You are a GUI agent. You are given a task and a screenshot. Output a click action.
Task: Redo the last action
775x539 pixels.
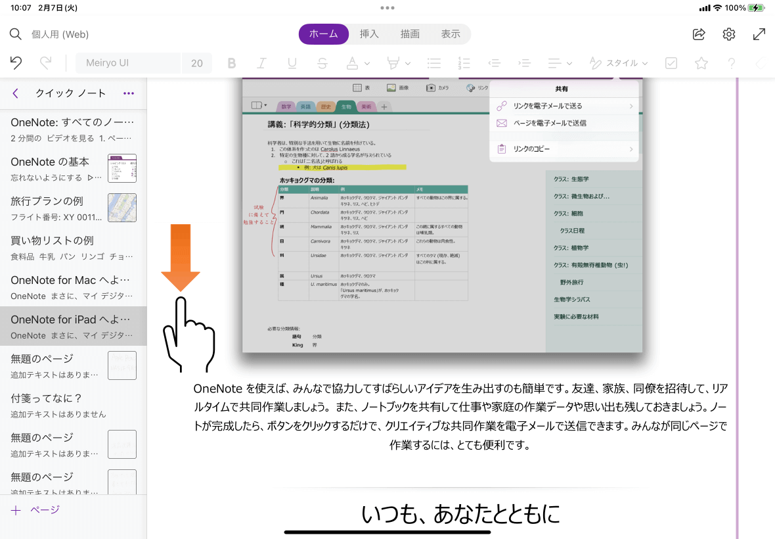[45, 63]
